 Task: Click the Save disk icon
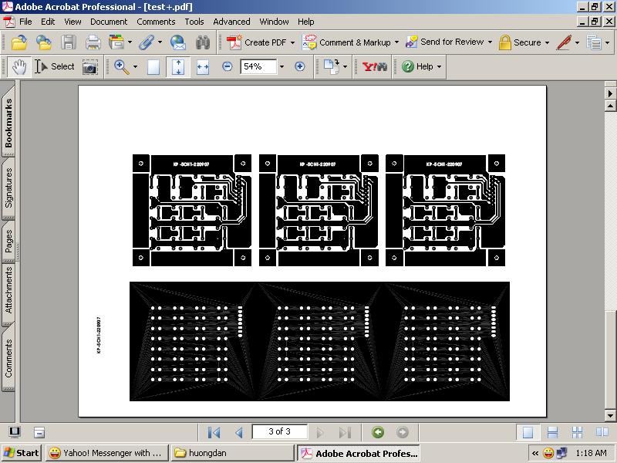69,42
